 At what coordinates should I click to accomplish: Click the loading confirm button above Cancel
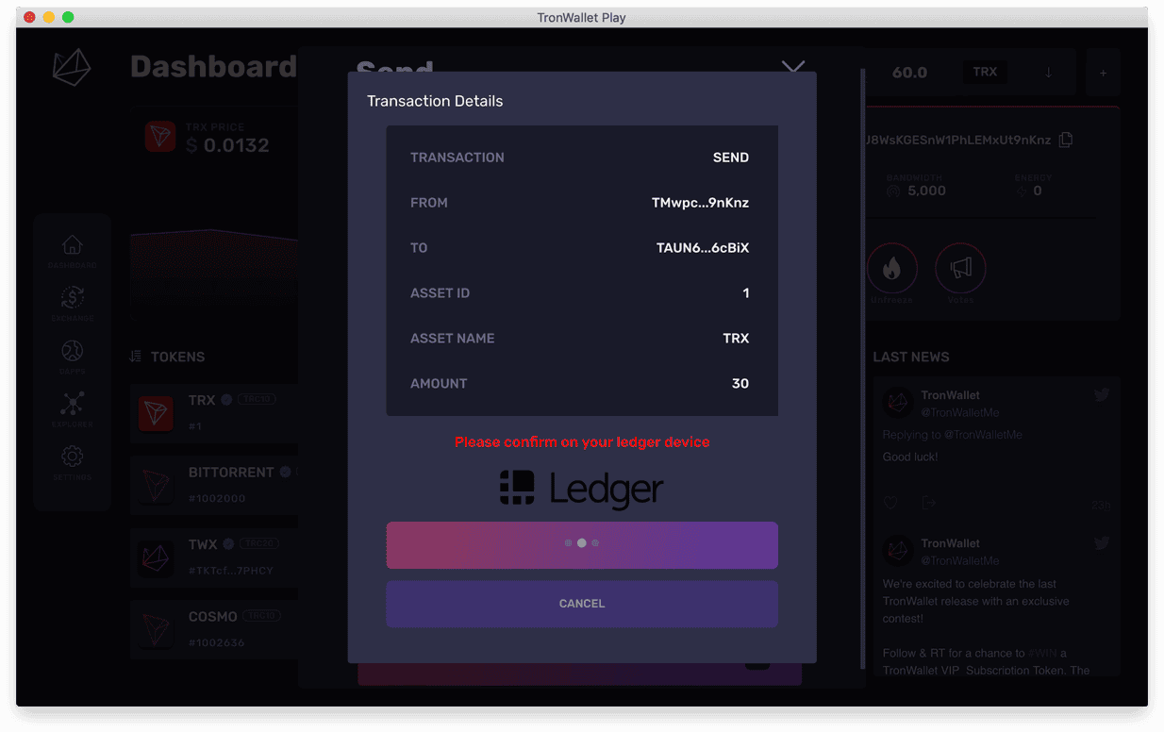582,545
